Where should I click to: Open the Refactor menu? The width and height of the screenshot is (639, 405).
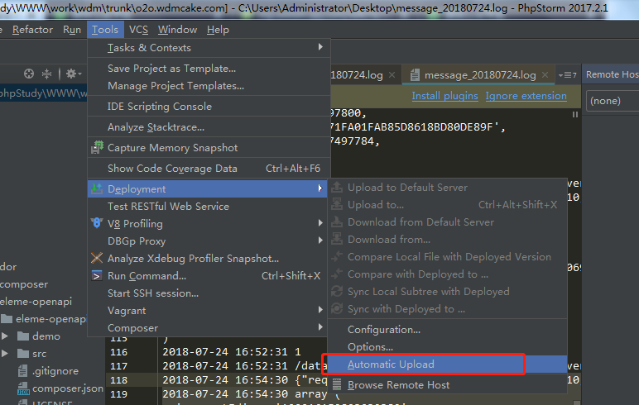32,30
